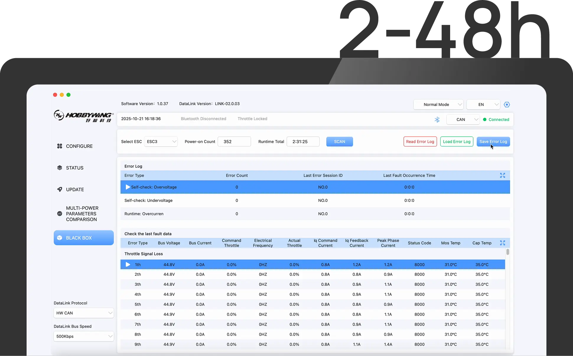
Task: Click the Black Box cube icon
Action: pyautogui.click(x=60, y=238)
